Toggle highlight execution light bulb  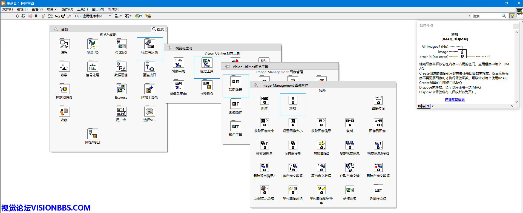[43, 16]
